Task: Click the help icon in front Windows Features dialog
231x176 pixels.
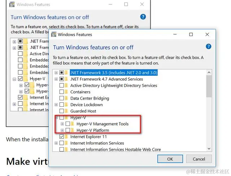Action: pos(209,47)
